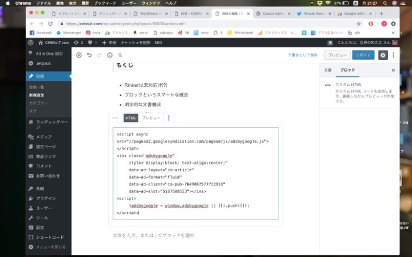The width and height of the screenshot is (412, 257).
Task: Switch block to プレビュー mode
Action: pos(151,118)
